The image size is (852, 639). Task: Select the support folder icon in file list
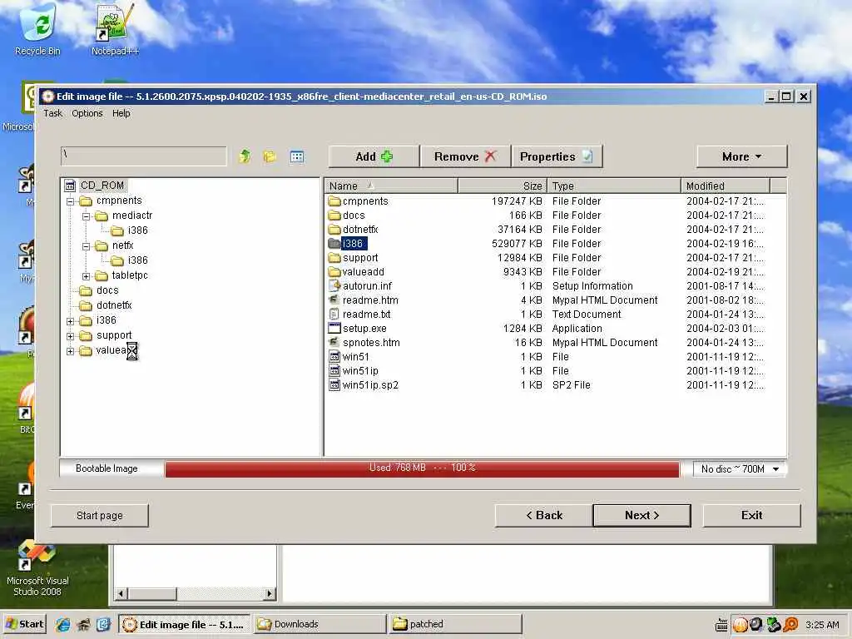click(334, 258)
